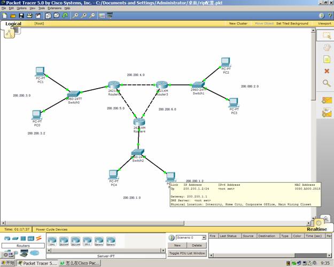Click Toggle PDU List Window

click(187, 253)
